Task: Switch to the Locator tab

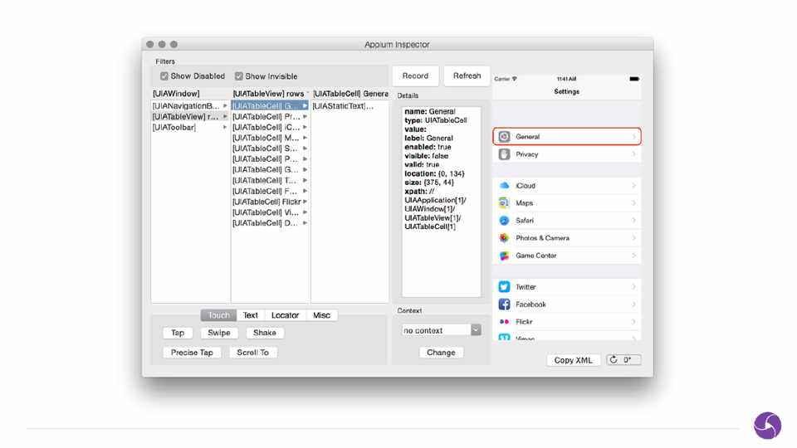Action: coord(285,315)
